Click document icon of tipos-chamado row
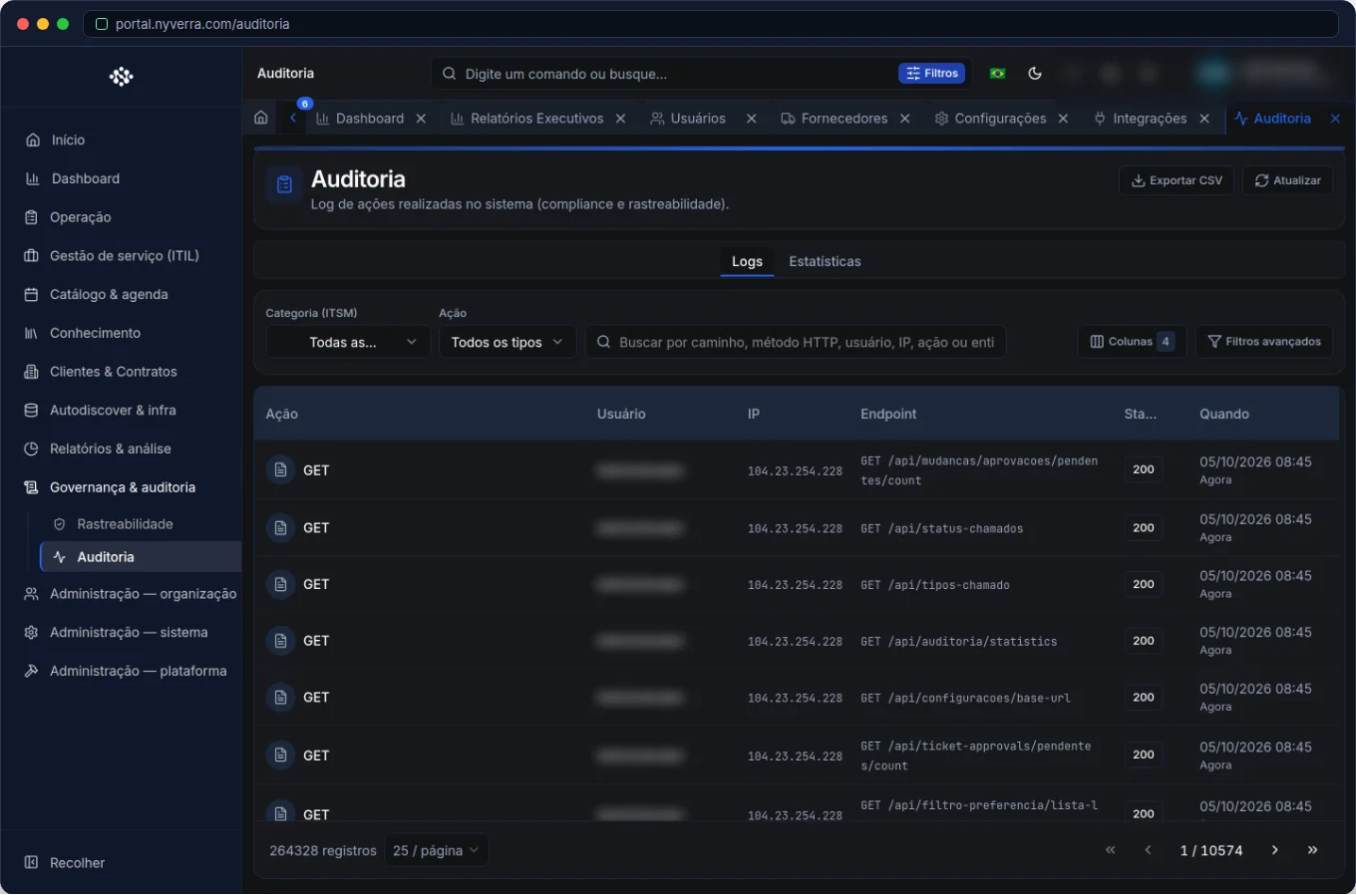Screen dimensions: 1356x895 pos(280,584)
